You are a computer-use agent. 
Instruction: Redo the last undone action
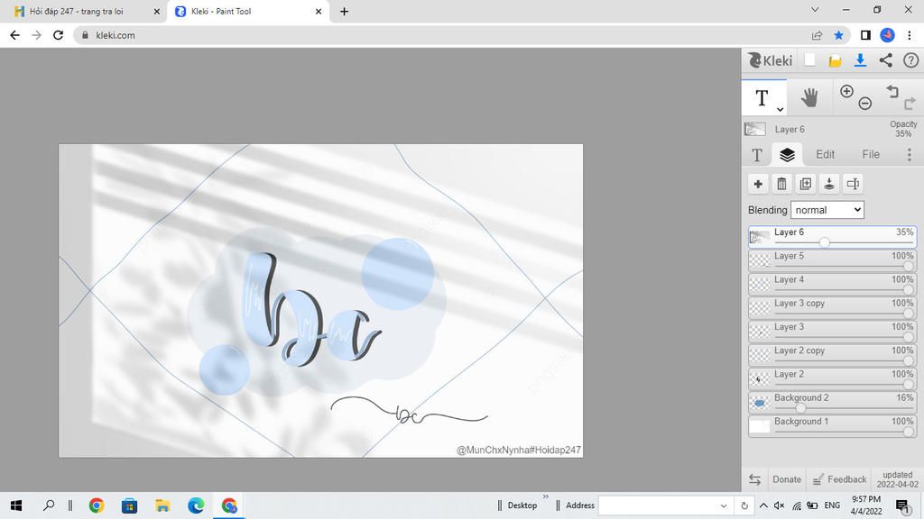[x=910, y=104]
